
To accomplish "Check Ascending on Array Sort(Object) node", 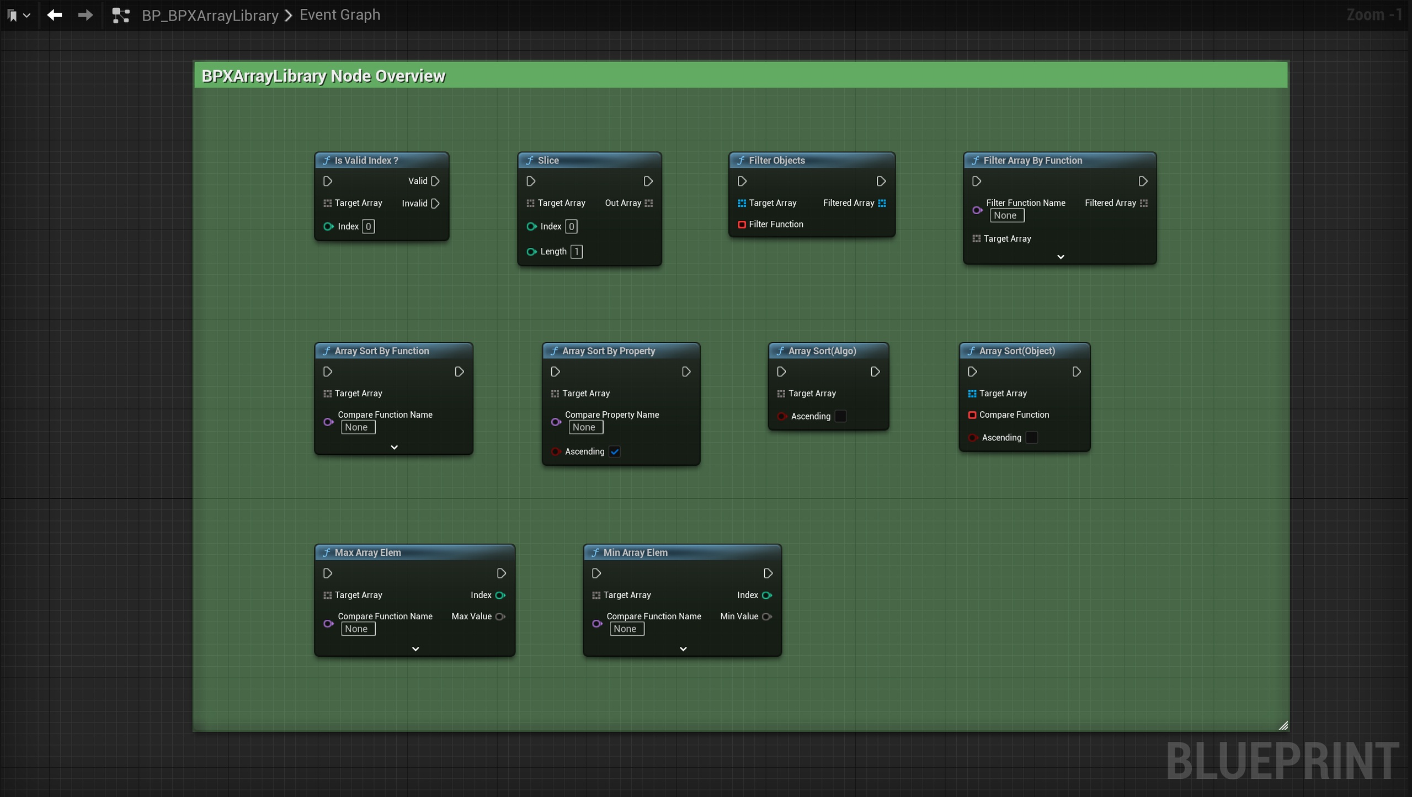I will click(1031, 438).
